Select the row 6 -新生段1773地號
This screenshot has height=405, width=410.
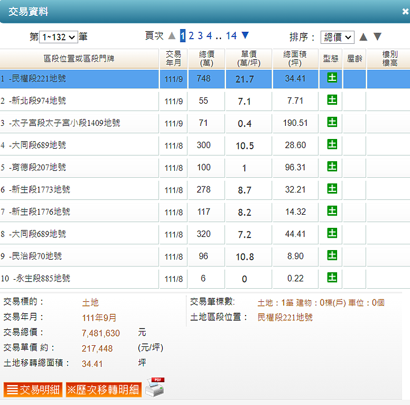205,190
